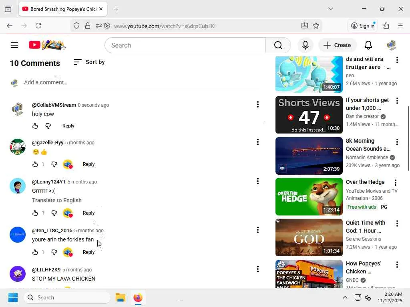Dislike the @gazelle-Byy comment

pos(54,164)
